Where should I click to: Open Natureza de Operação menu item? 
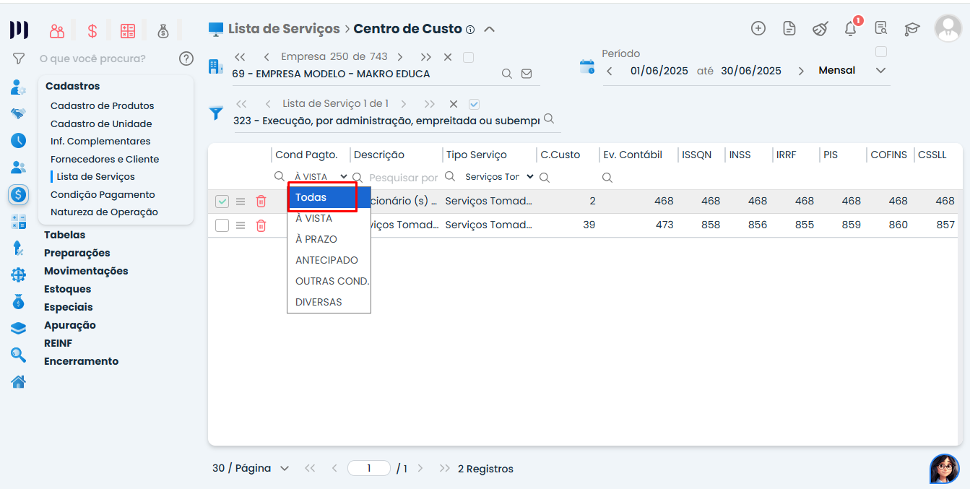point(104,212)
